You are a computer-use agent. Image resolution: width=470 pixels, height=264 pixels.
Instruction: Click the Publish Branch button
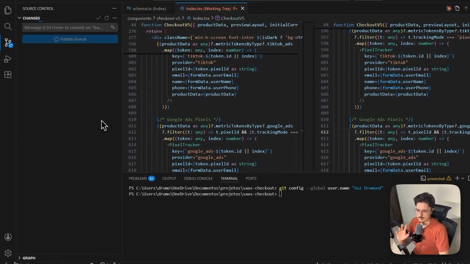[x=70, y=39]
